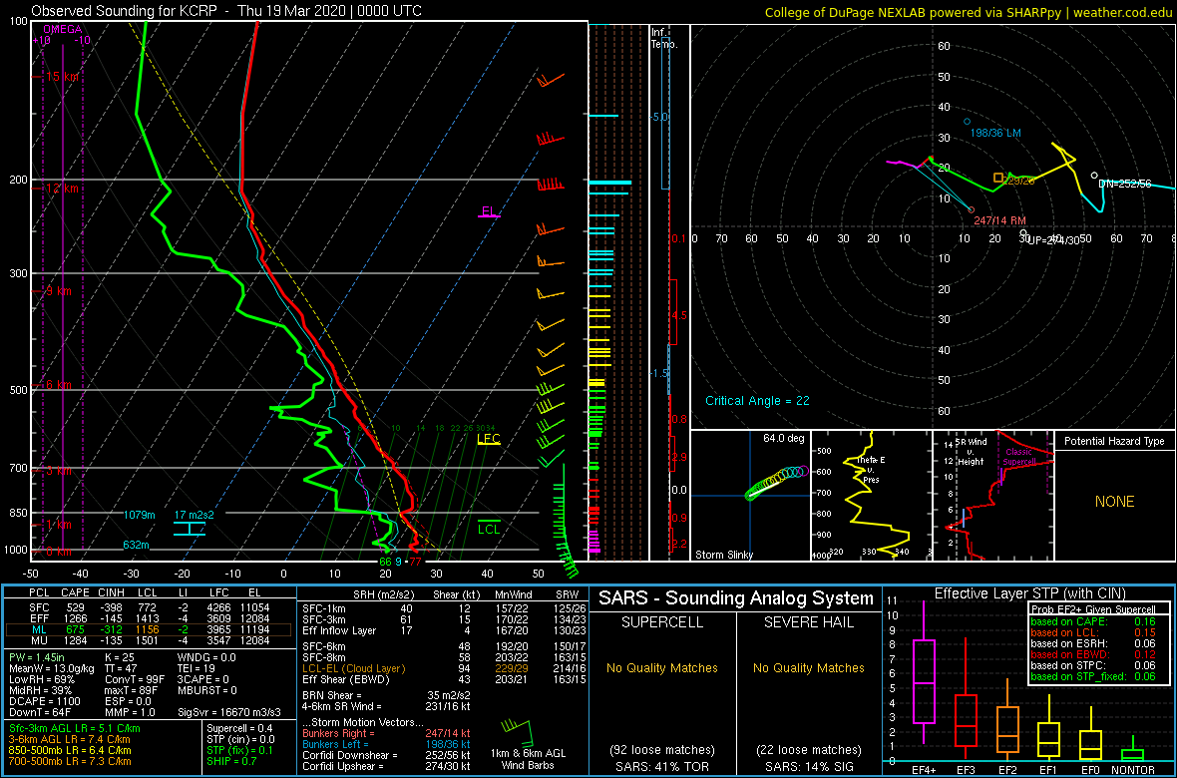Screen dimensions: 1177x778
Task: Click the Bunkers Right = 247/14 kt line
Action: 385,732
